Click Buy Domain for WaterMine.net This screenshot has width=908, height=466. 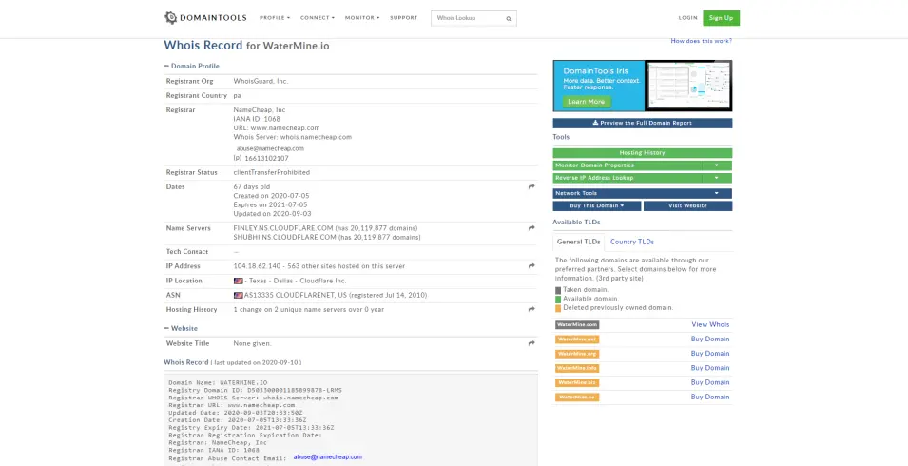710,340
